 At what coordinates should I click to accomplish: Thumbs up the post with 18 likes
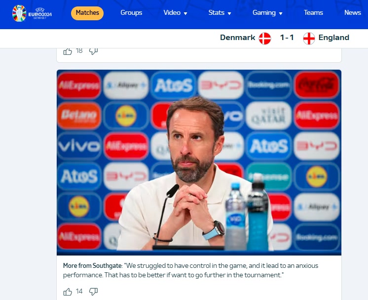68,51
